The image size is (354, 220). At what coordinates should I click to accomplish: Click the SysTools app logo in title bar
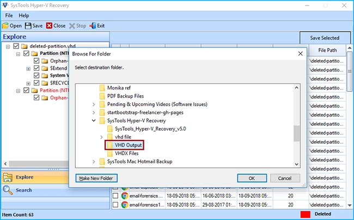point(5,5)
